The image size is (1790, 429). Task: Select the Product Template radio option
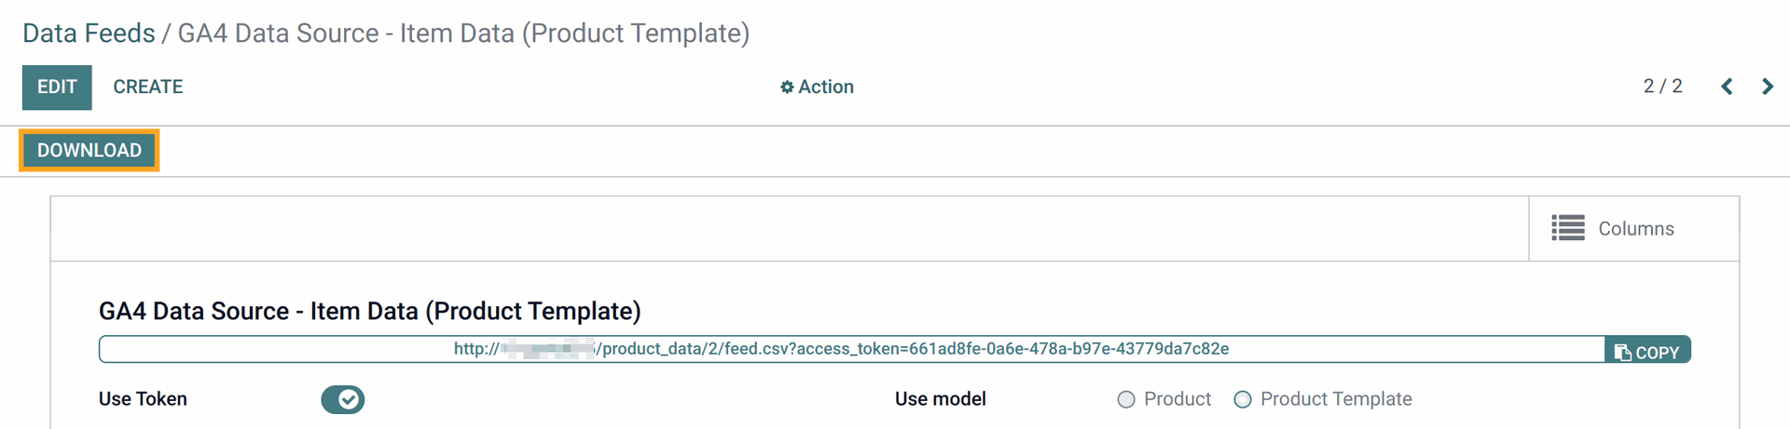tap(1243, 399)
